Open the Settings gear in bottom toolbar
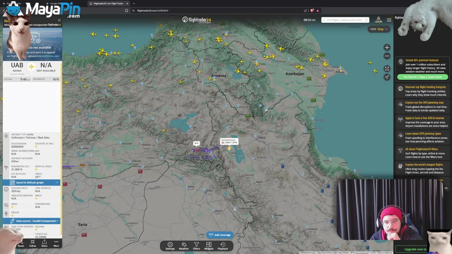The height and width of the screenshot is (254, 452). [170, 246]
